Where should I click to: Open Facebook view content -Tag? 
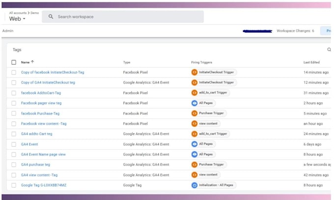[44, 124]
